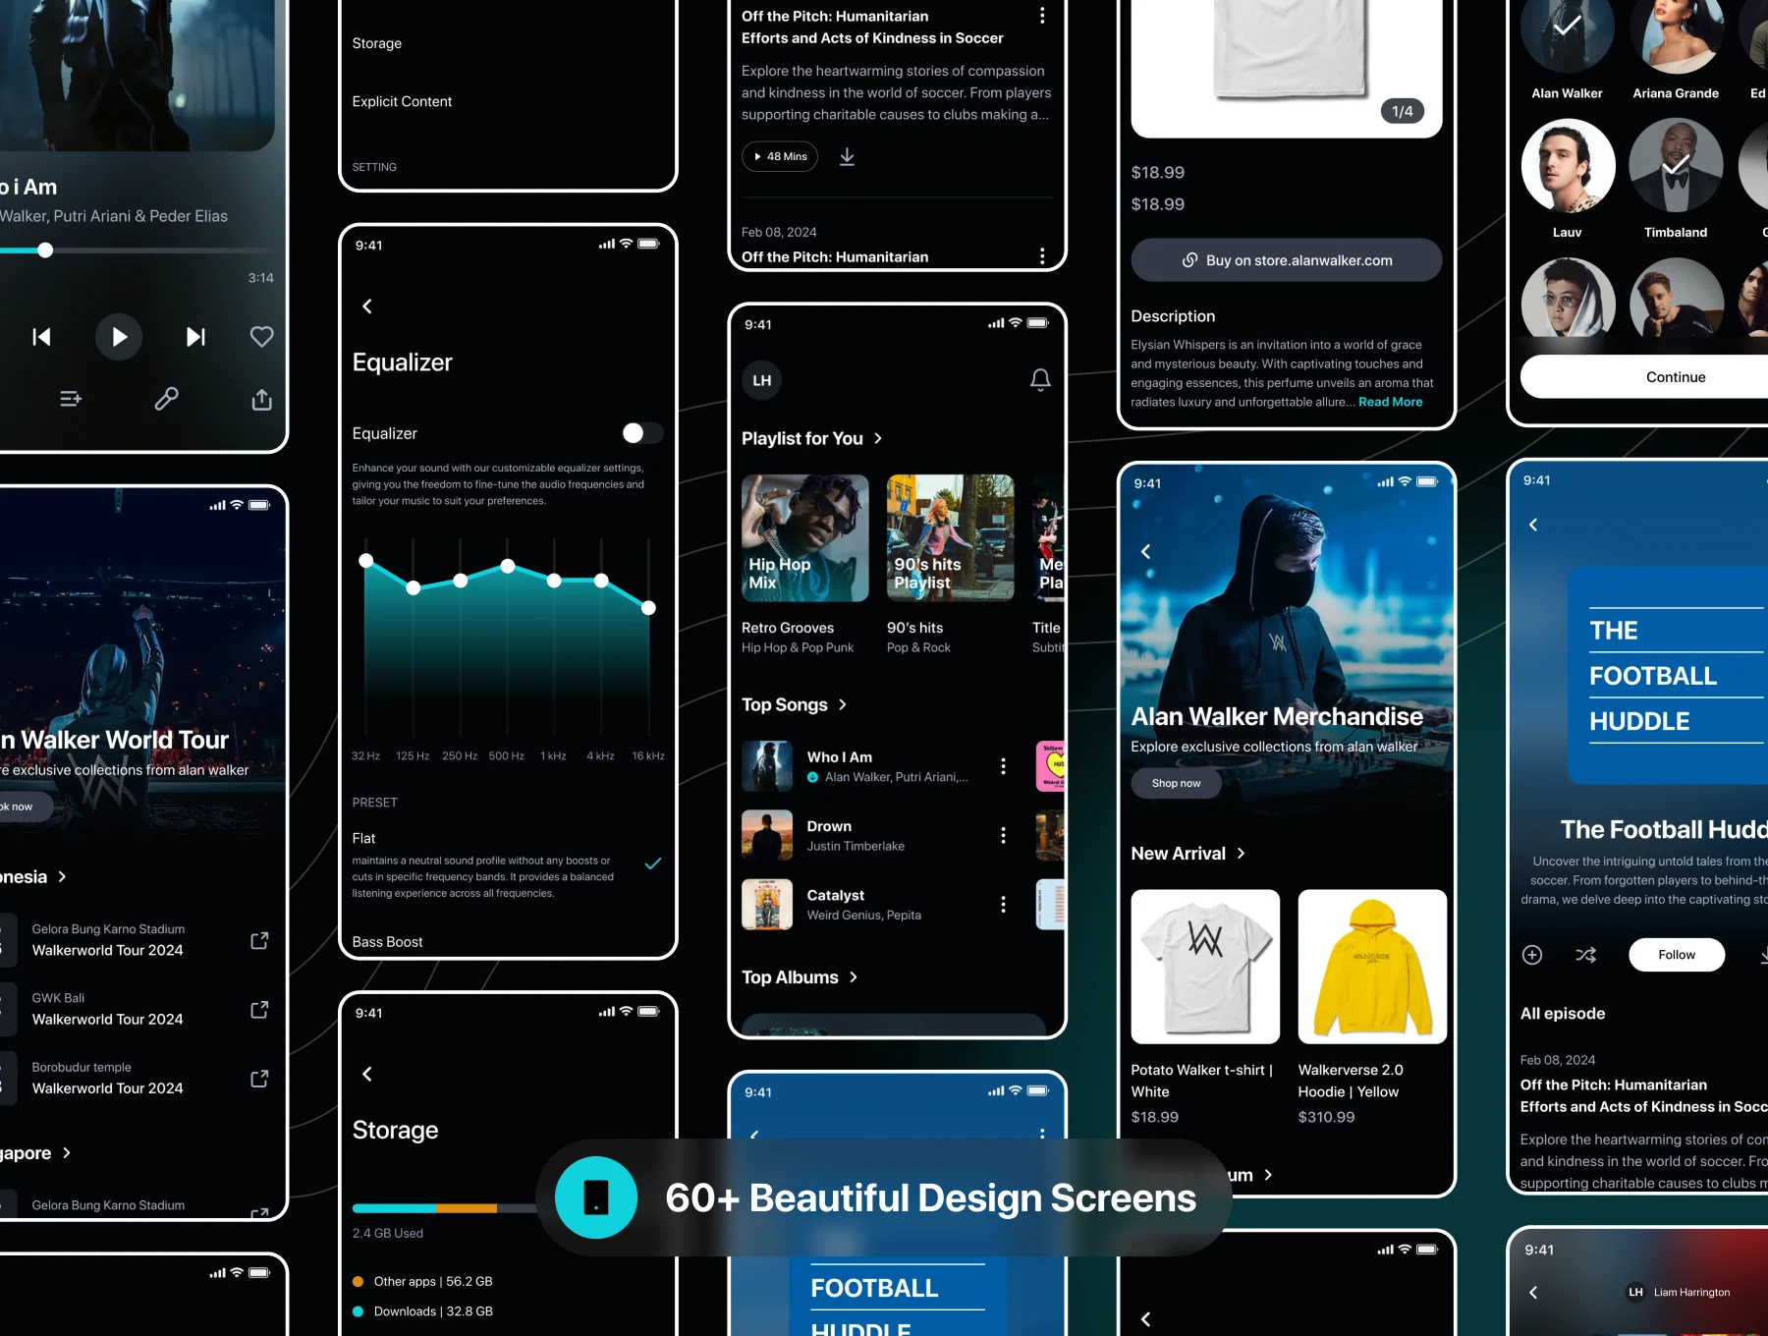Screen dimensions: 1768x1336
Task: Open Potato Walker t-shirt product image
Action: pyautogui.click(x=1205, y=967)
